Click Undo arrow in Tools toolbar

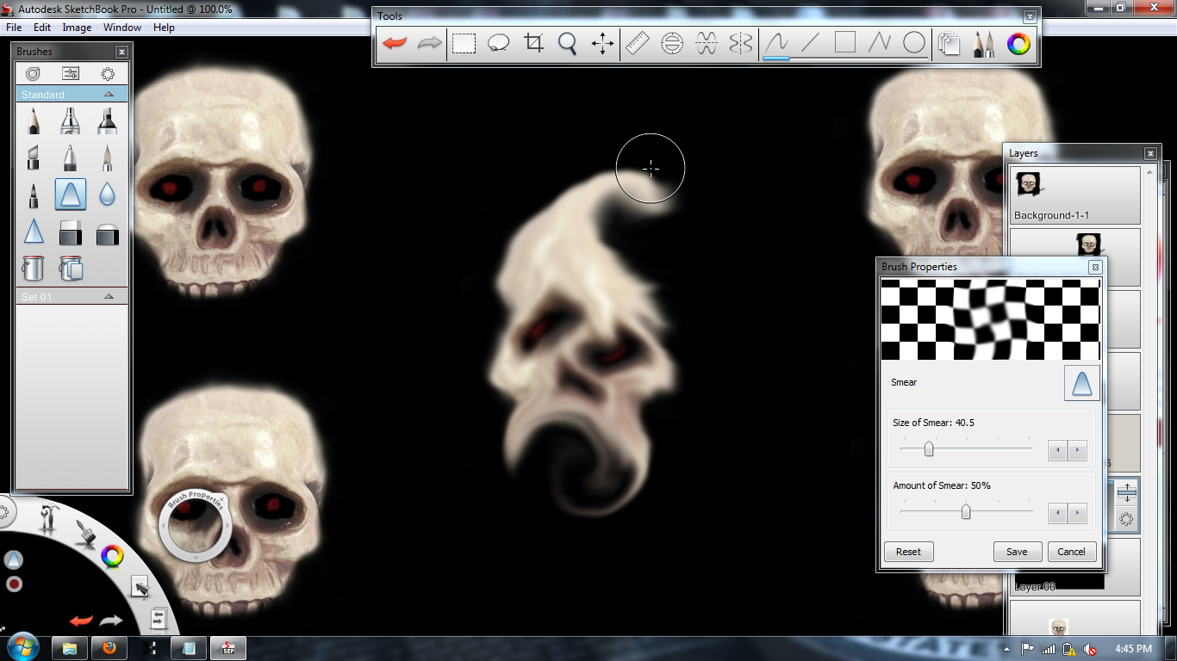[395, 43]
